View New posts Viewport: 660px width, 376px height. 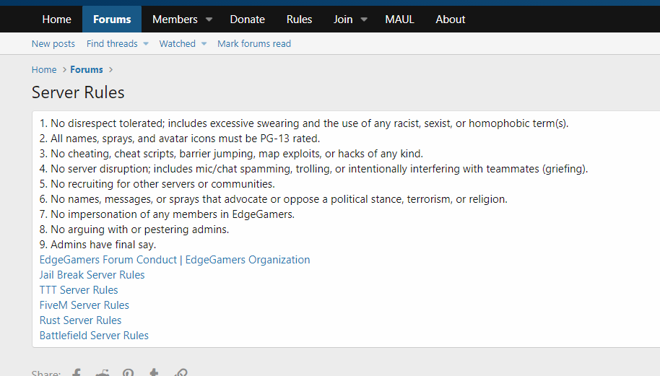pyautogui.click(x=53, y=44)
